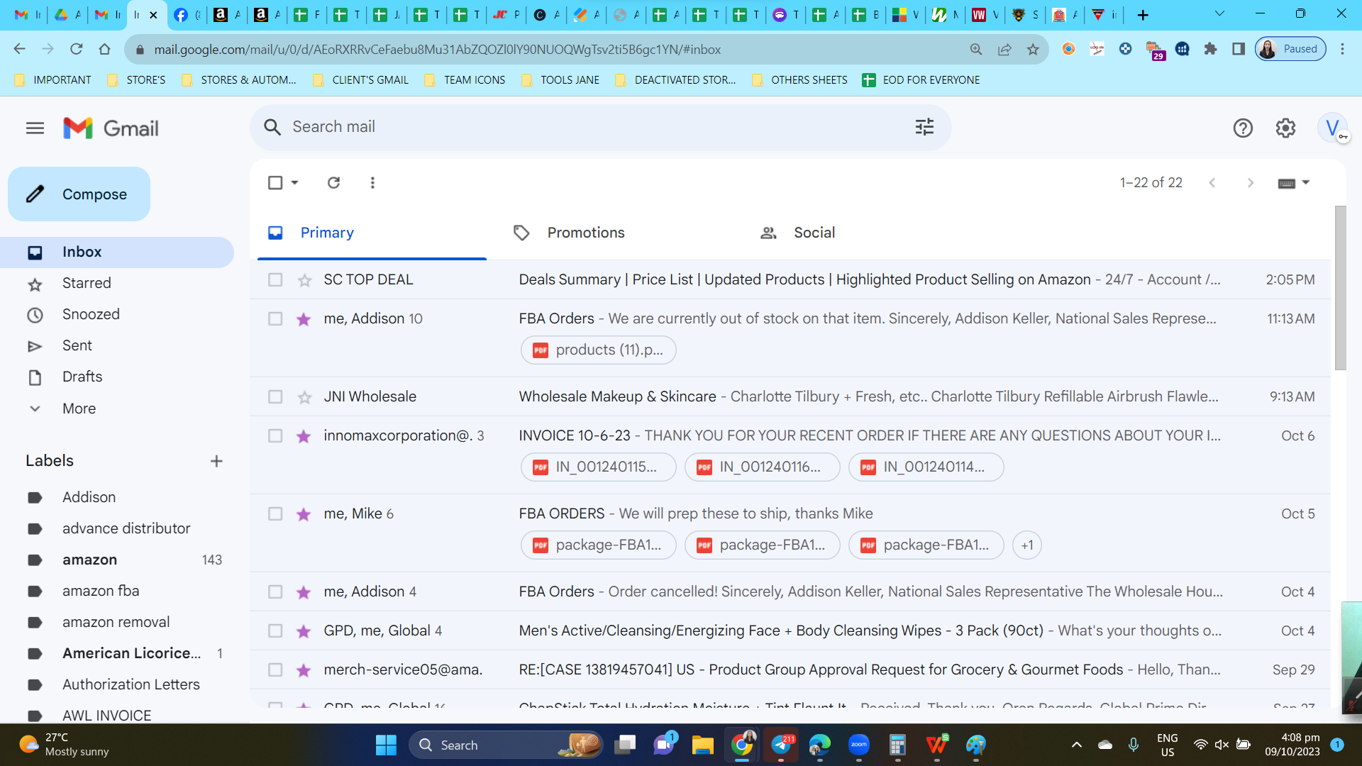Viewport: 1362px width, 766px height.
Task: Open select-all dropdown arrow
Action: coord(295,182)
